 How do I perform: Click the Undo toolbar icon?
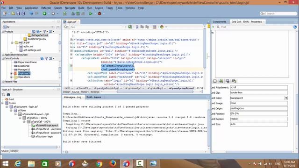(x=31, y=14)
